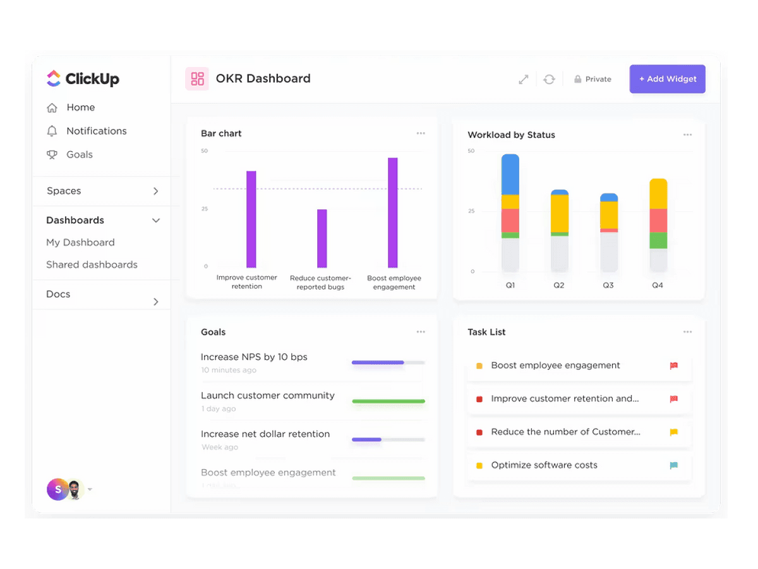Viewport: 758px width, 569px height.
Task: Click the OKR Dashboard grid icon
Action: [x=196, y=78]
